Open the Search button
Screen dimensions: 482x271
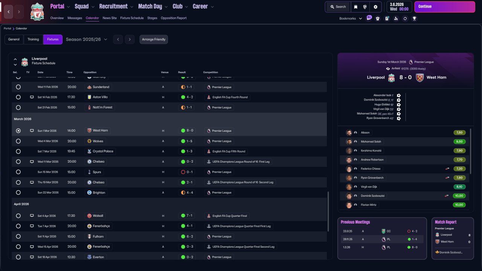click(x=338, y=7)
